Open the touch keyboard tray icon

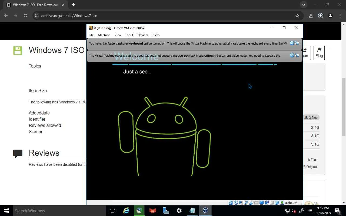[310, 211]
